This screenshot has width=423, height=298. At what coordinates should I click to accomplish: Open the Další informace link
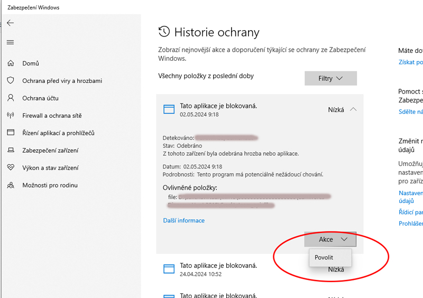pyautogui.click(x=183, y=221)
